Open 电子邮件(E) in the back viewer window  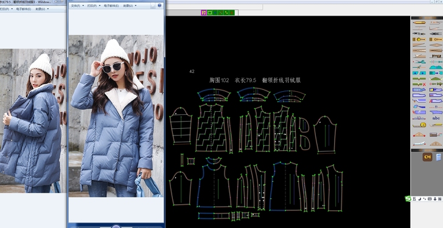tap(24, 9)
